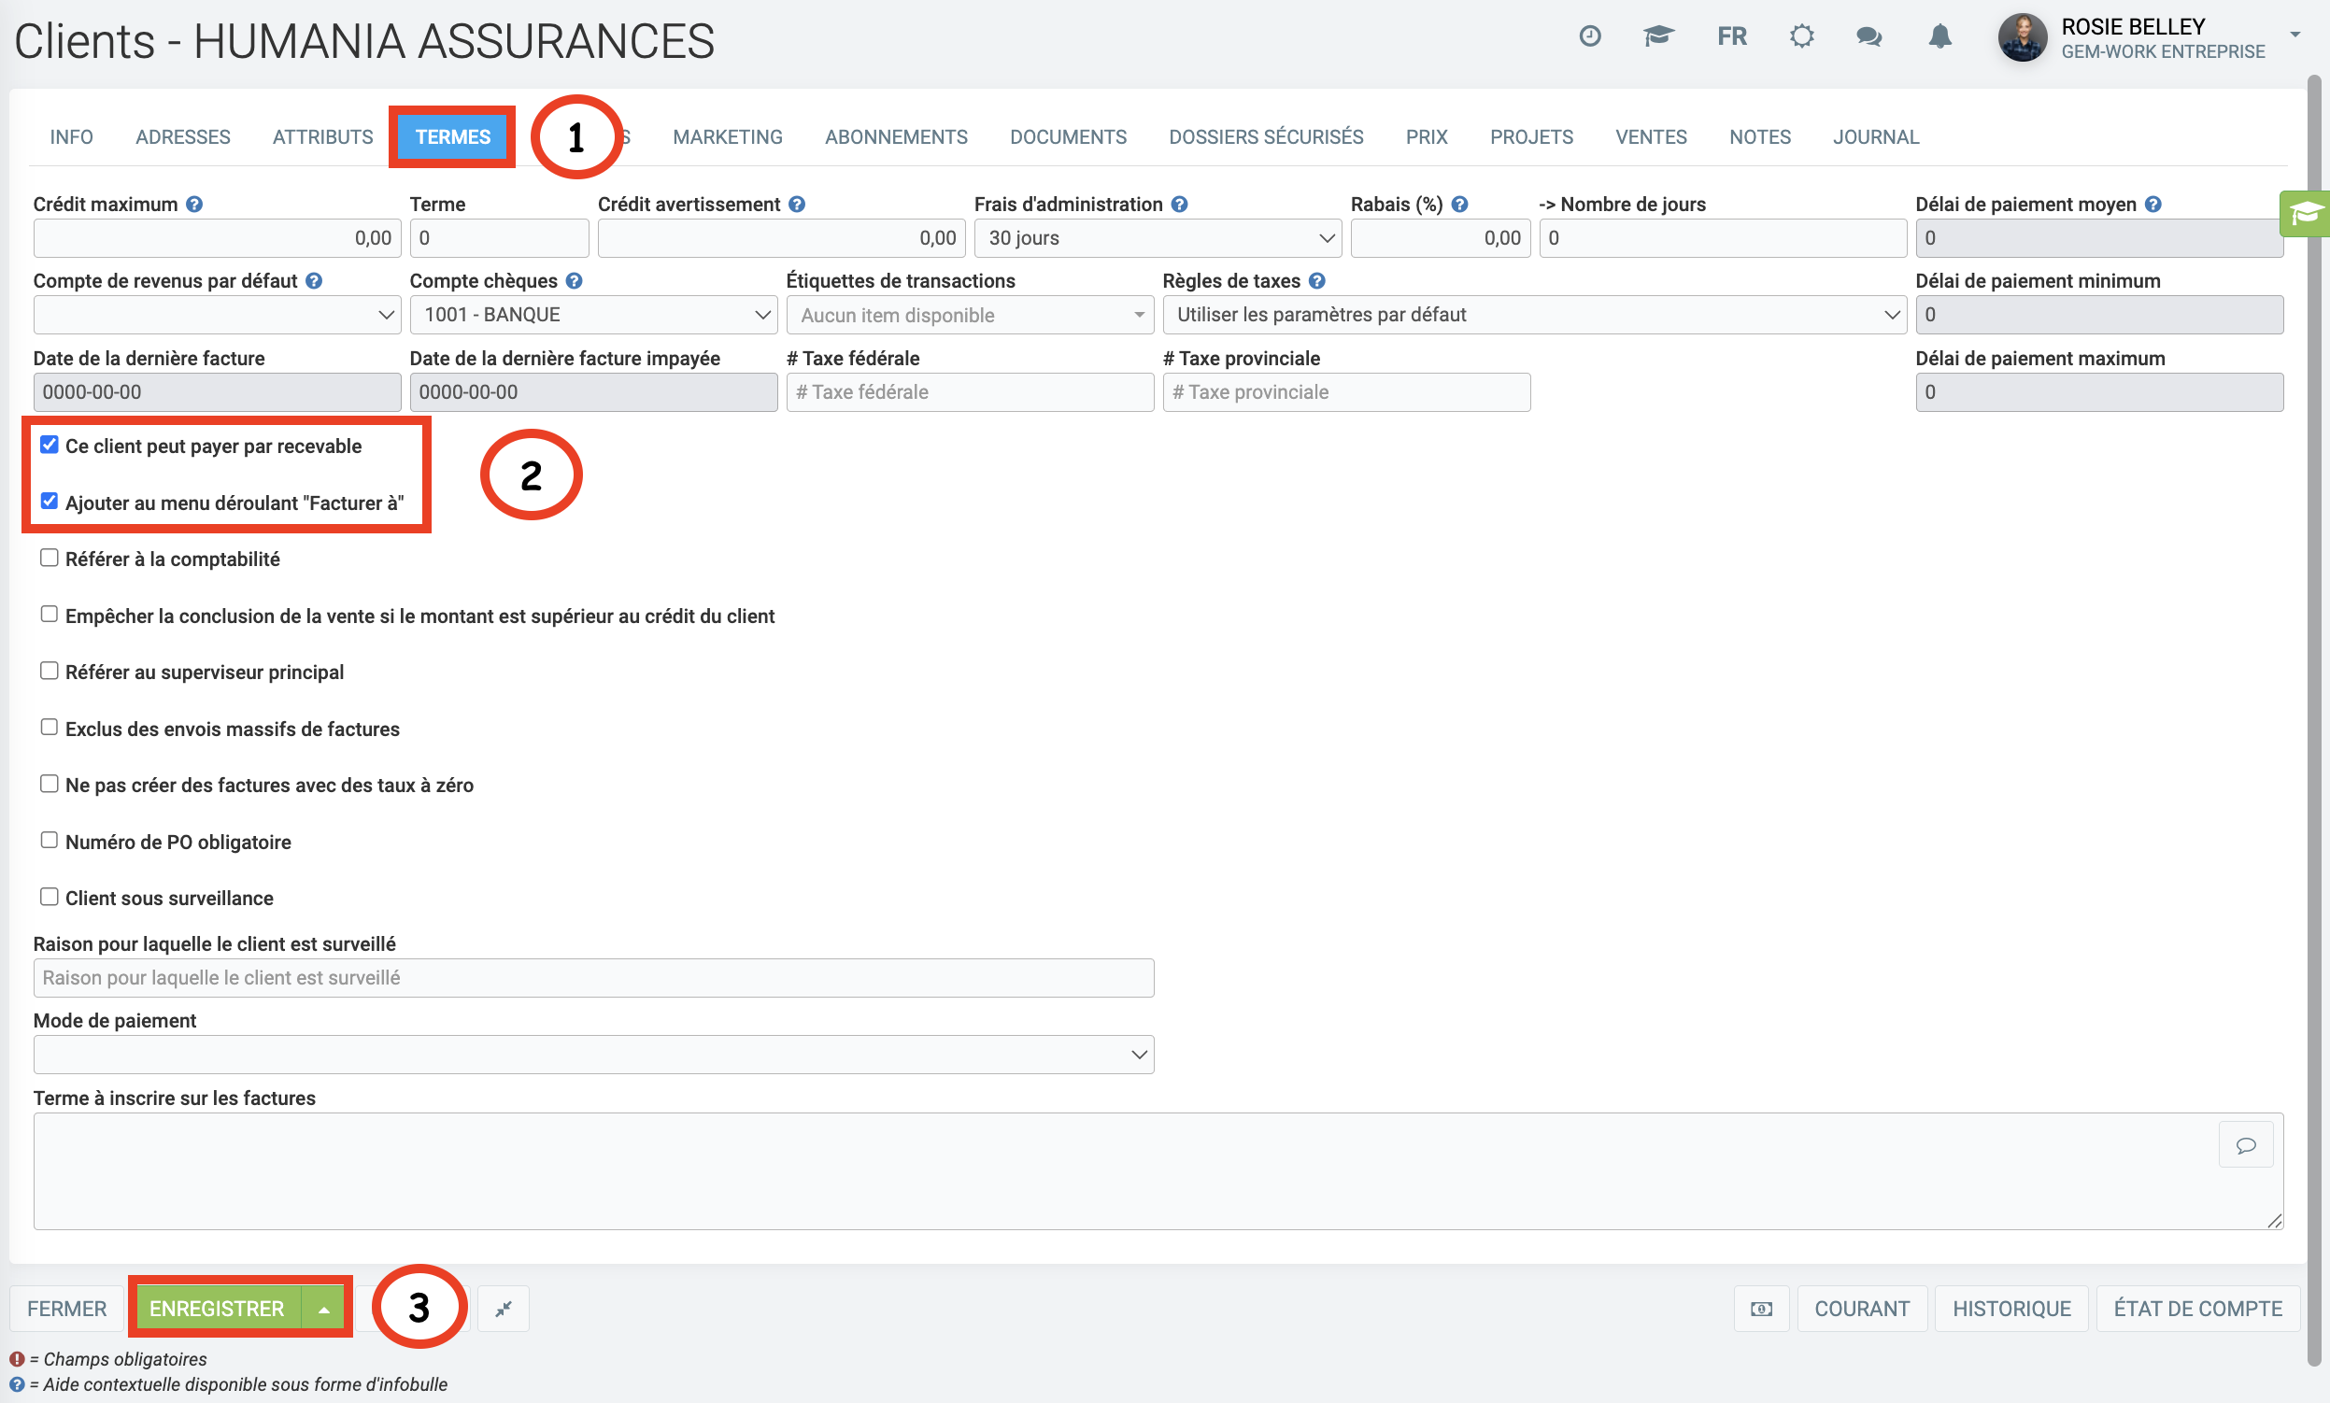Open the settings gear icon
The width and height of the screenshot is (2330, 1403).
tap(1801, 35)
